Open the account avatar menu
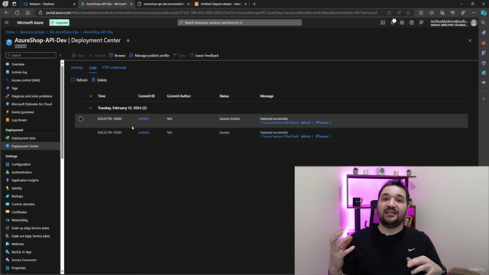The image size is (489, 275). click(474, 23)
